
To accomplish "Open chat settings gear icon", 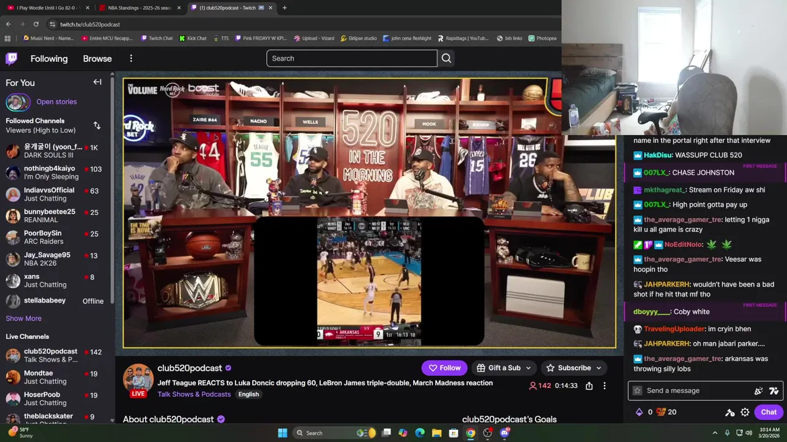I will [x=745, y=413].
